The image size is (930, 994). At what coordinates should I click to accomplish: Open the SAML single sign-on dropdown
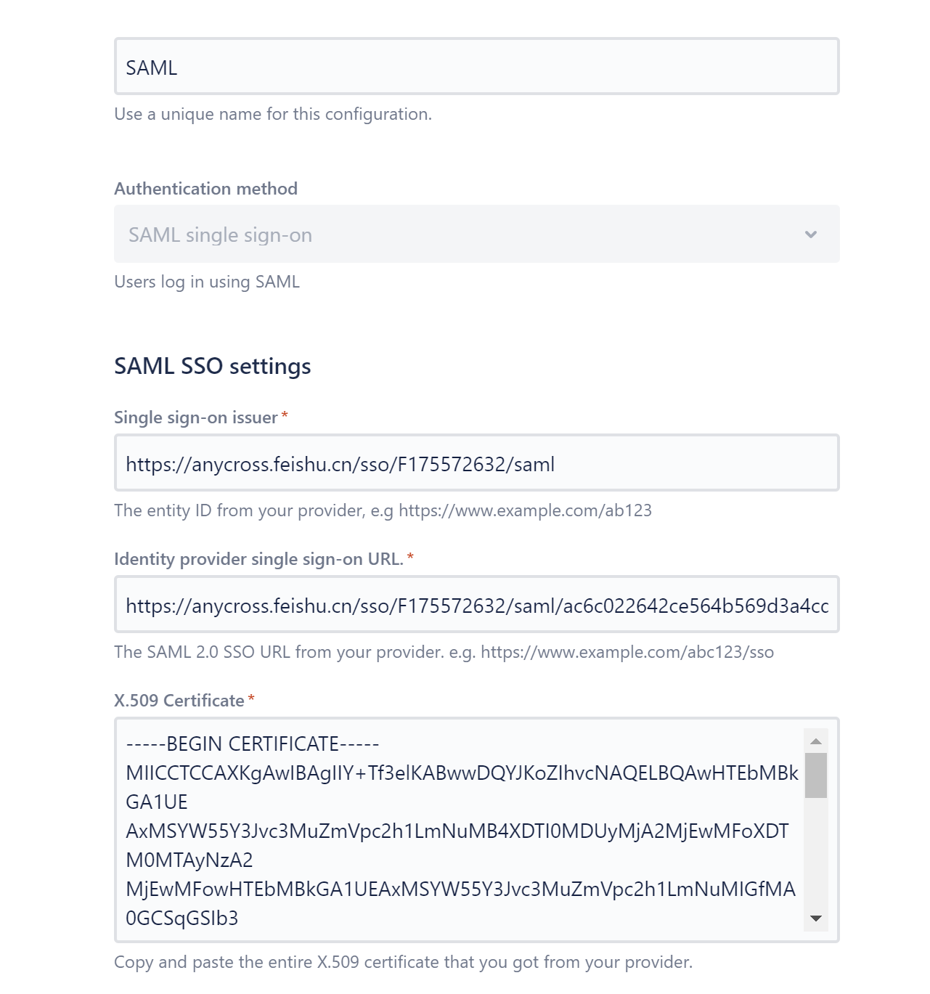pos(476,235)
